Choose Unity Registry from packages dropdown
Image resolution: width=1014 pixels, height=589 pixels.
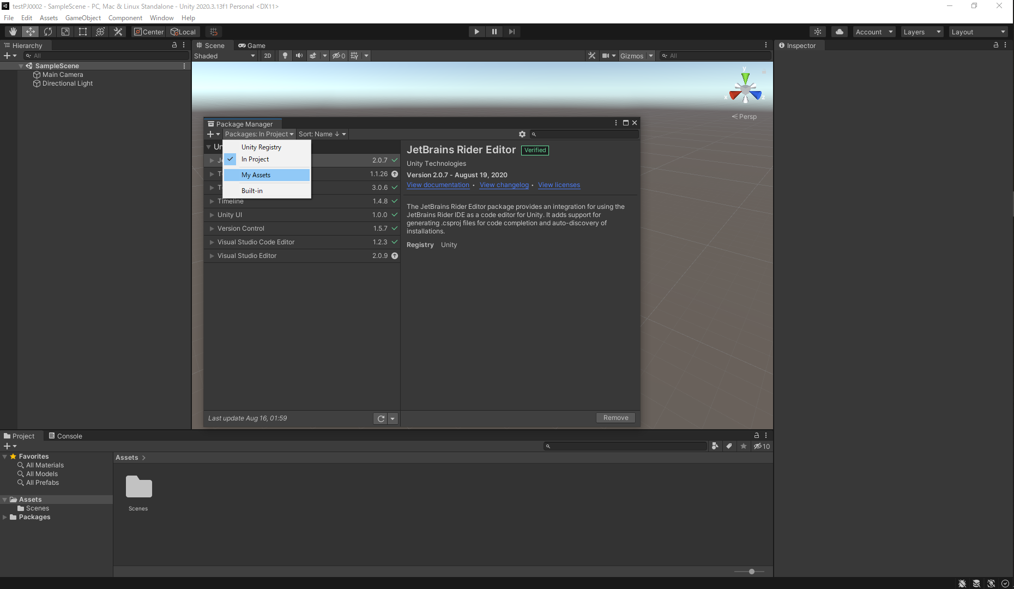click(x=267, y=147)
